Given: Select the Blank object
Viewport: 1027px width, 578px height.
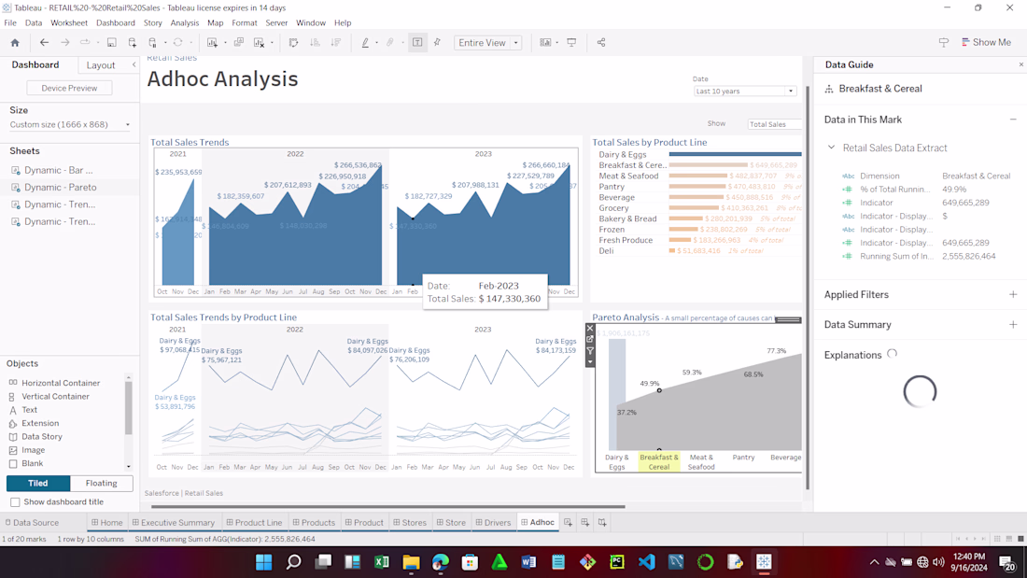Looking at the screenshot, I should [x=32, y=463].
